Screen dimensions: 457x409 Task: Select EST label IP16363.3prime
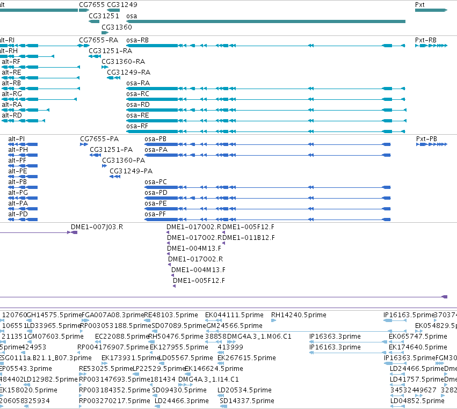click(335, 337)
